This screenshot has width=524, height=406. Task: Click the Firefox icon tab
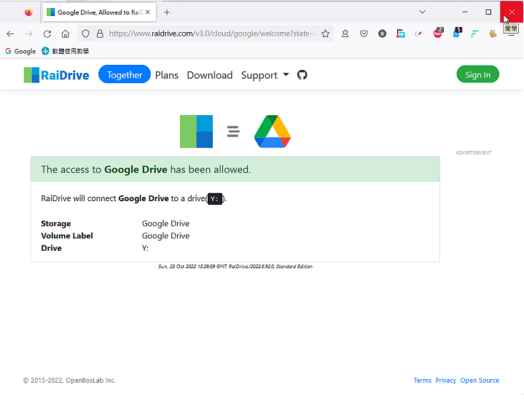[28, 12]
